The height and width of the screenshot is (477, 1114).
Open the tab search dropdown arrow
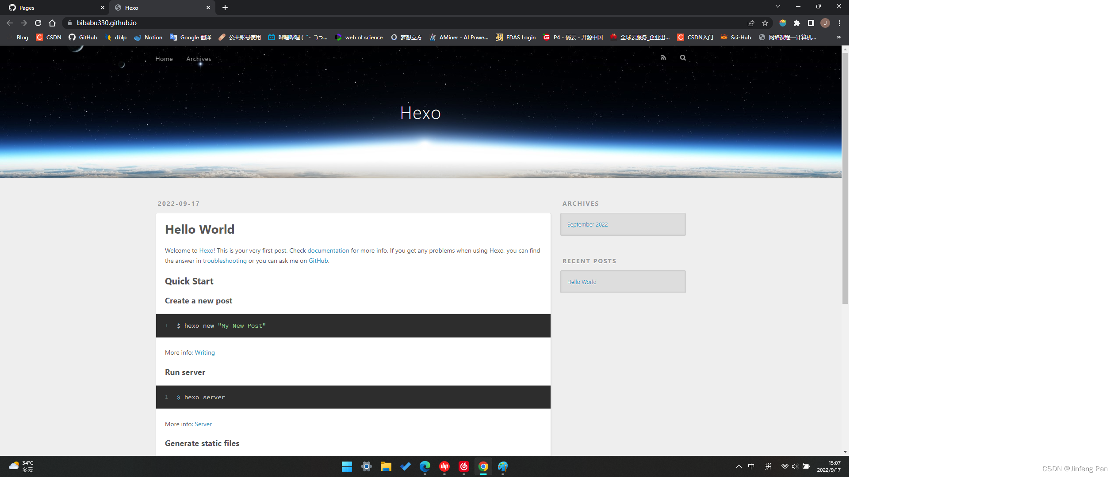(778, 6)
